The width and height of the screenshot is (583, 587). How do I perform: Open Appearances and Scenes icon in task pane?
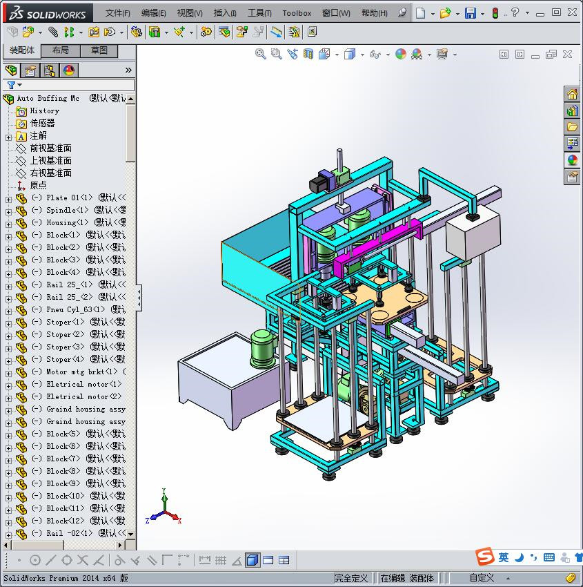[572, 160]
